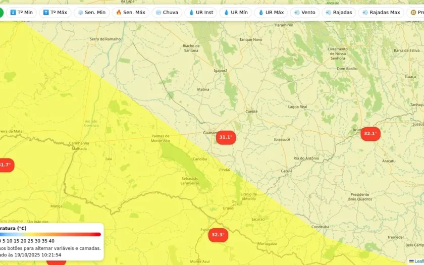Switch to Sen. Máx layer

click(131, 13)
